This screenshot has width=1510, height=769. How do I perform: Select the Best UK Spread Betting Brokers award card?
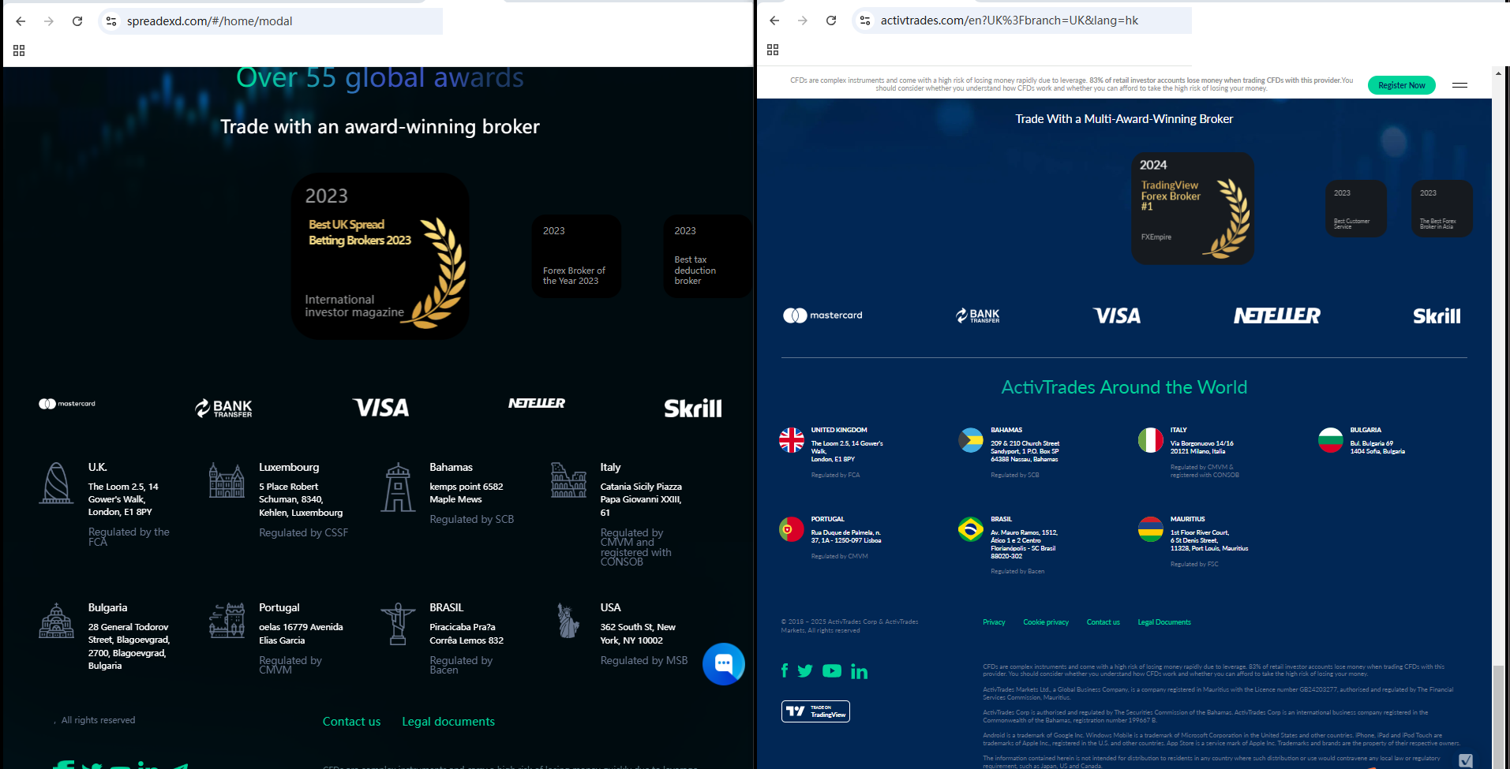tap(380, 256)
